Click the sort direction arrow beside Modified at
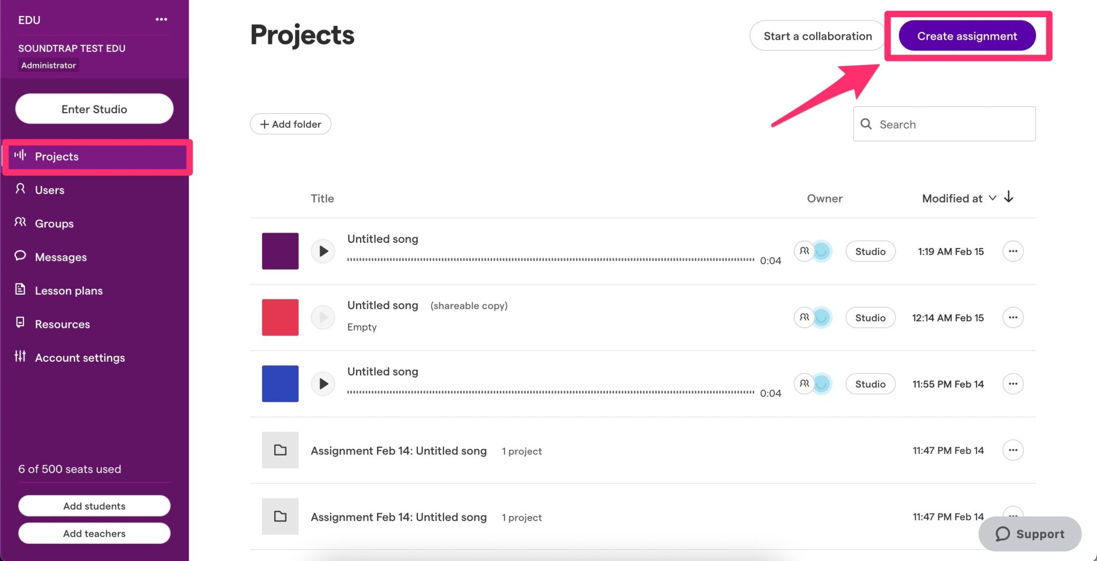This screenshot has height=561, width=1097. tap(1009, 198)
